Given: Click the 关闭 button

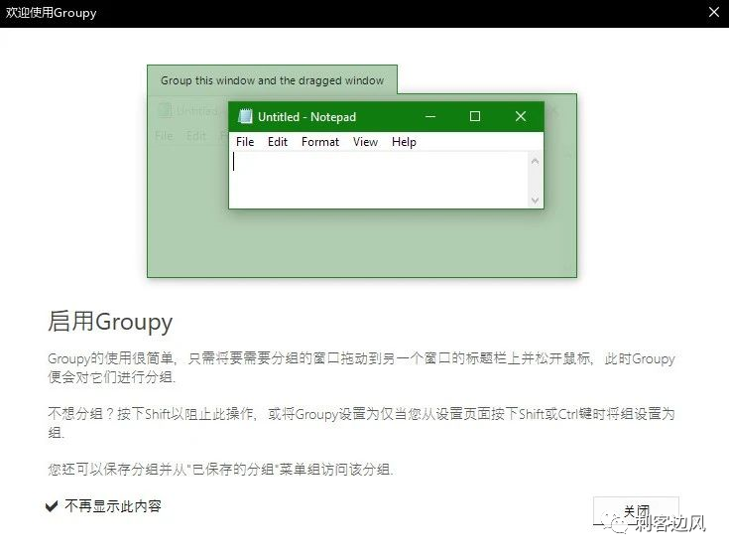Looking at the screenshot, I should (x=636, y=510).
